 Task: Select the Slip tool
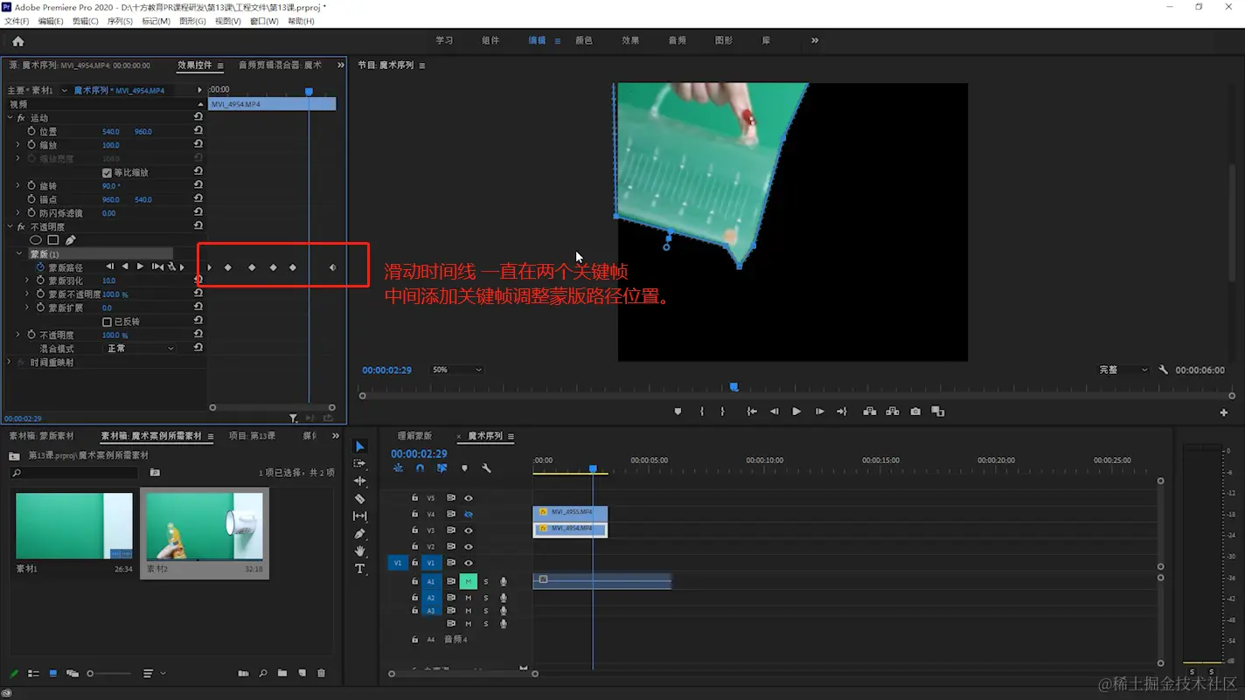[359, 516]
